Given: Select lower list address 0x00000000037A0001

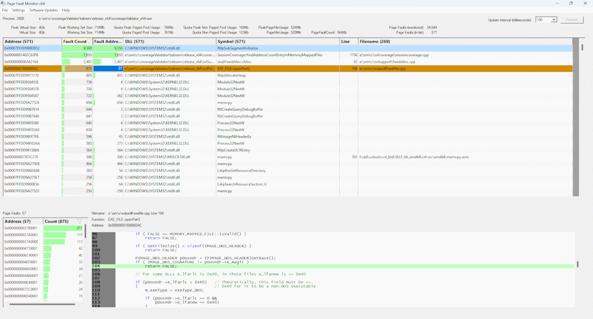Looking at the screenshot, I should (21, 235).
